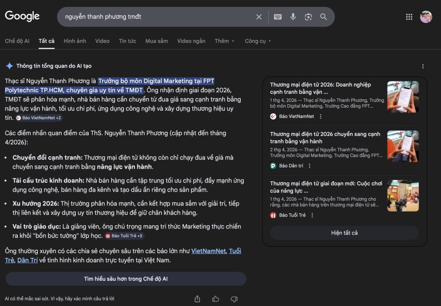Viewport: 441px width, 306px height.
Task: Give thumbs up to AI overview
Action: [216, 299]
